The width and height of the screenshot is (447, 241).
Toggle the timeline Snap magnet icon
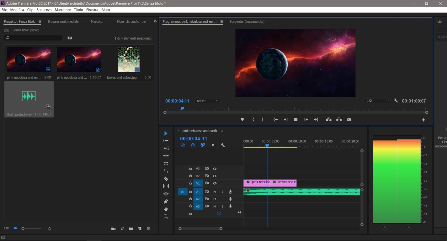click(x=193, y=145)
